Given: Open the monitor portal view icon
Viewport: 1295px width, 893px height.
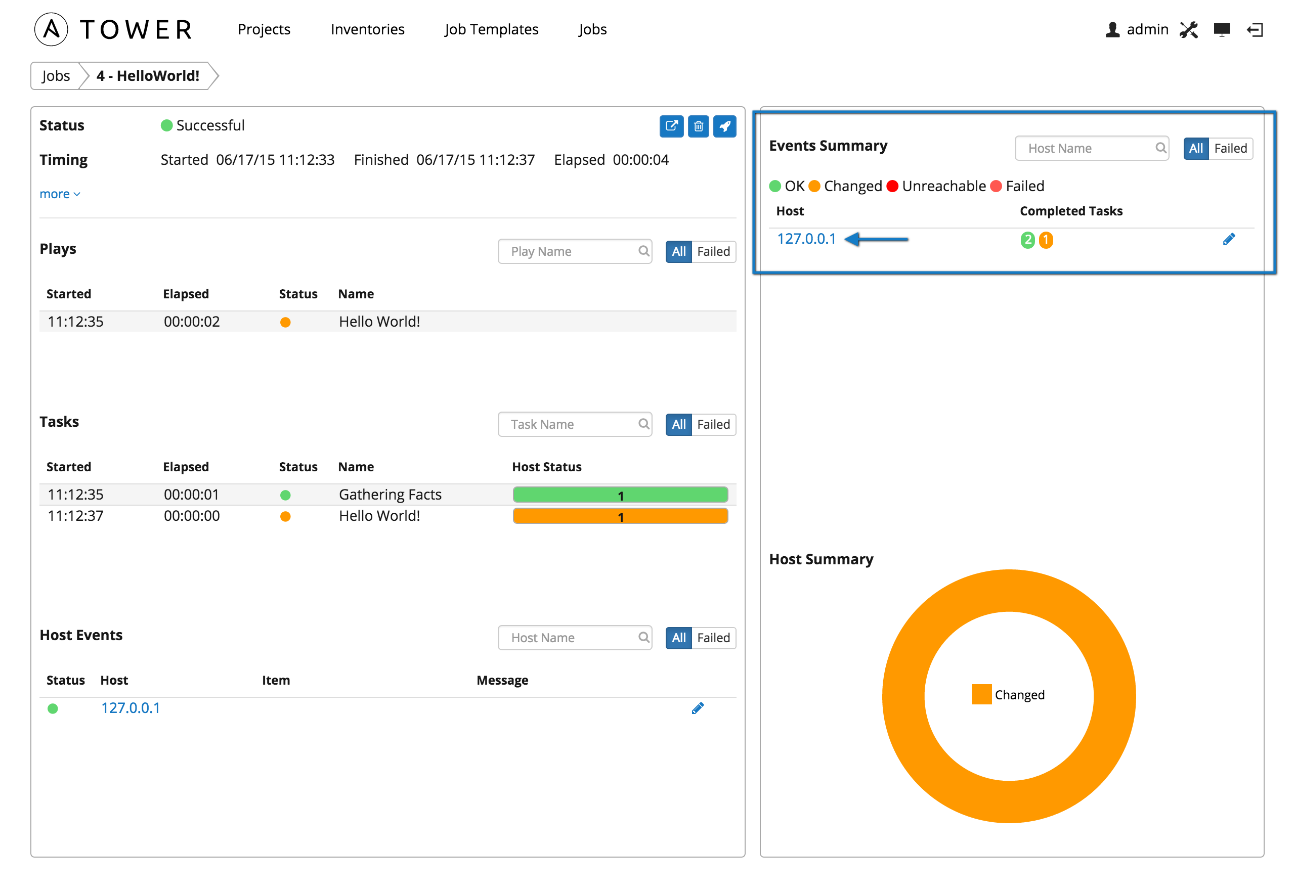Looking at the screenshot, I should pyautogui.click(x=1221, y=29).
